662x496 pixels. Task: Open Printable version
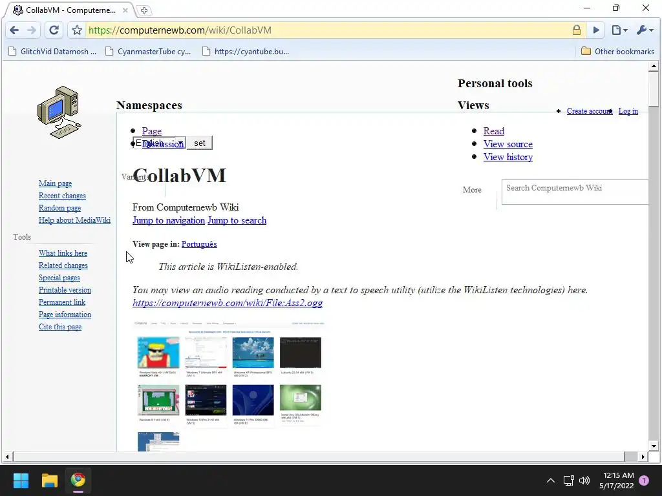click(x=65, y=290)
